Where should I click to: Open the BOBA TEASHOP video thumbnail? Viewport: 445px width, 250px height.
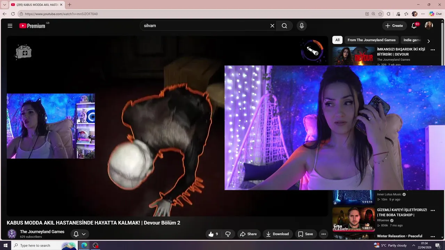pyautogui.click(x=354, y=219)
